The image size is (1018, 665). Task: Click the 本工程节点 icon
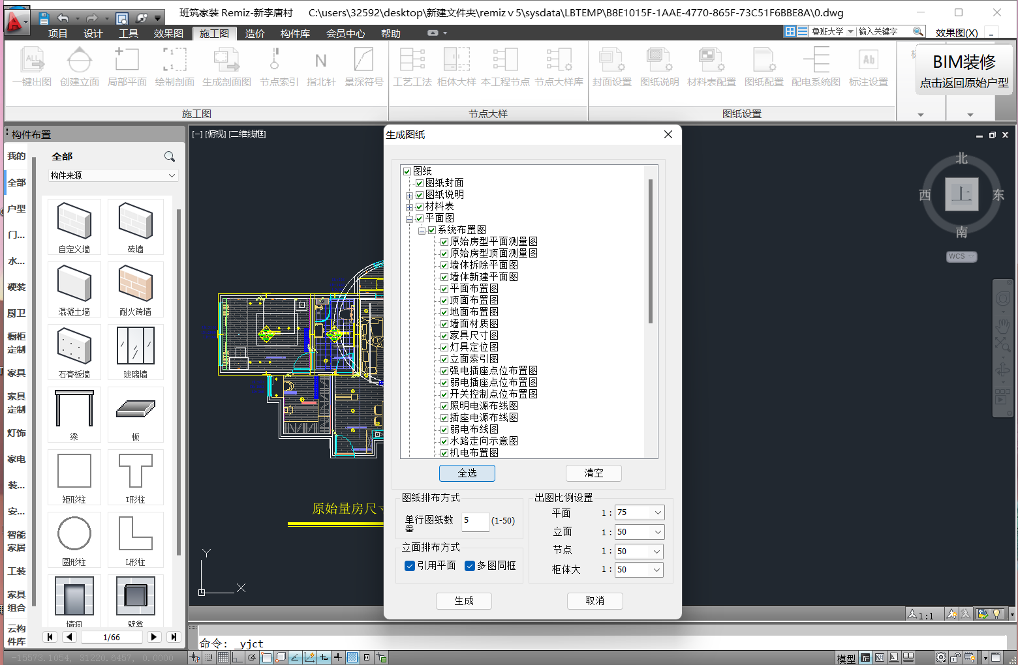505,67
